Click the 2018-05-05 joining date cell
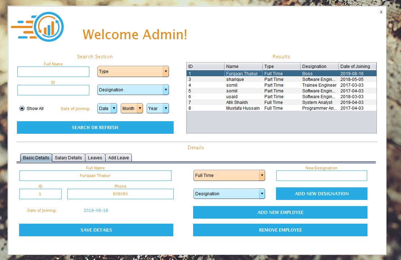This screenshot has width=401, height=260. [357, 79]
